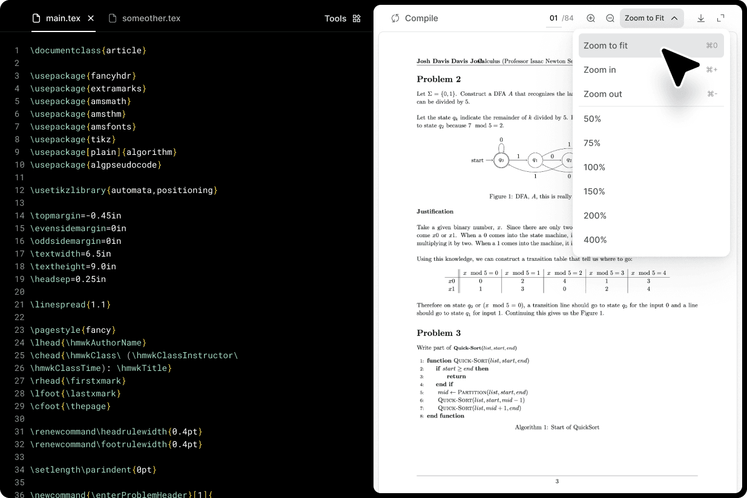Download the PDF
747x498 pixels.
pos(701,18)
